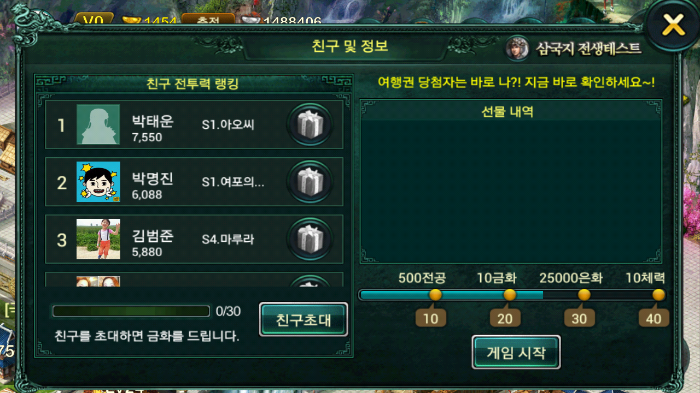Send gift to 박명진

point(310,182)
